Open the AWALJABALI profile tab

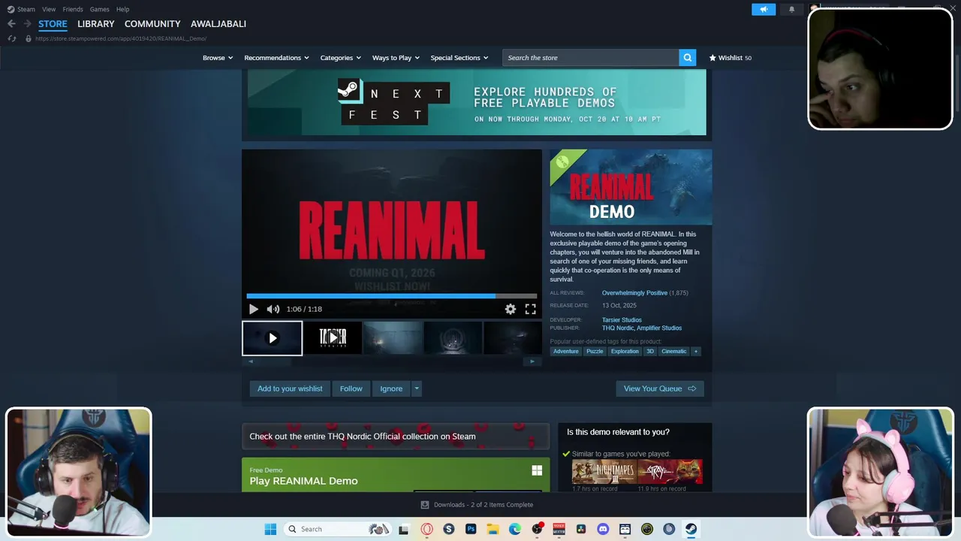[218, 24]
